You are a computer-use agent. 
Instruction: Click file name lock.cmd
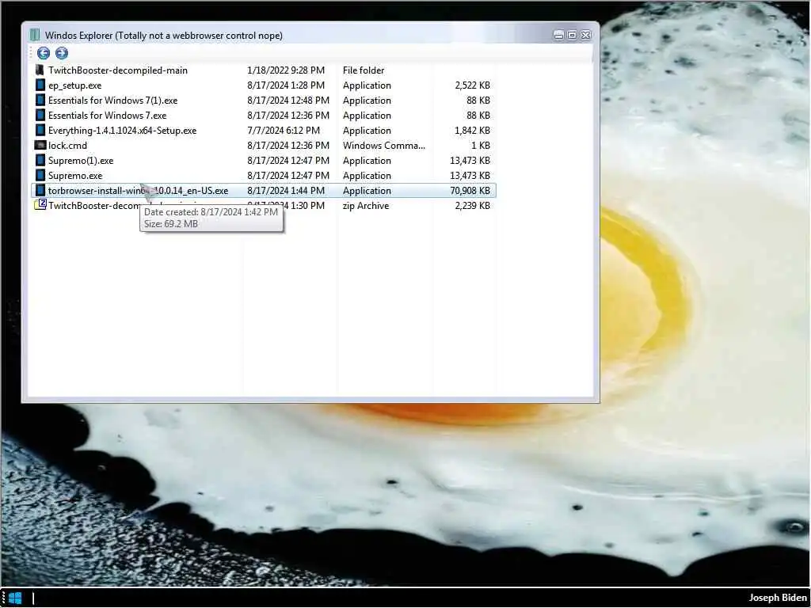click(68, 146)
